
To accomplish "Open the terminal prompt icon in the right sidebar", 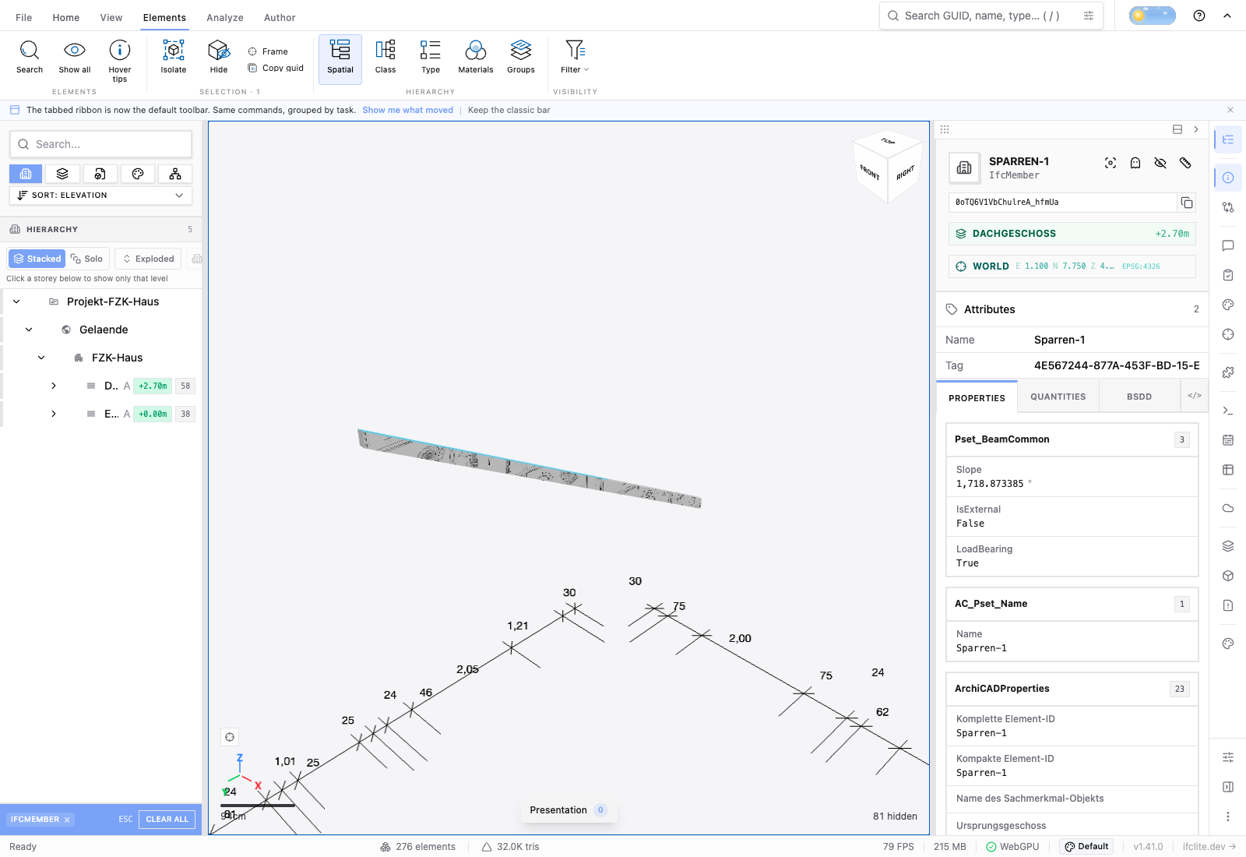I will (x=1228, y=411).
